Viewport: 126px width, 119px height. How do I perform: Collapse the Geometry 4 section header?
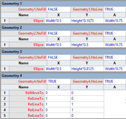click(x=63, y=76)
